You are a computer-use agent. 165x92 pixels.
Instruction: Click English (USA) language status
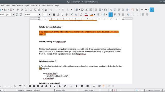(88, 90)
